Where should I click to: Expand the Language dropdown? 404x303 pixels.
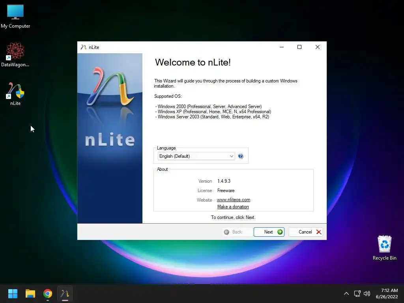[196, 156]
